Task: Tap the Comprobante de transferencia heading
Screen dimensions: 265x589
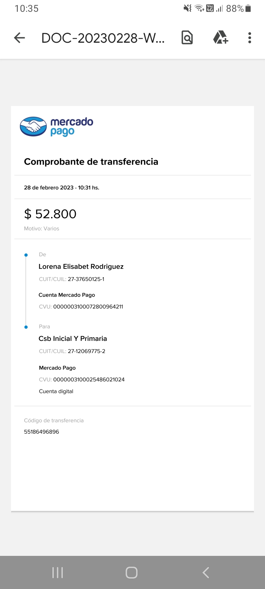Action: (91, 162)
